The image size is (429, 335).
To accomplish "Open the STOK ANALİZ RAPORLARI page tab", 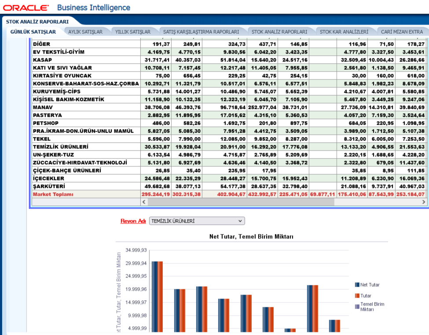I will click(x=279, y=32).
